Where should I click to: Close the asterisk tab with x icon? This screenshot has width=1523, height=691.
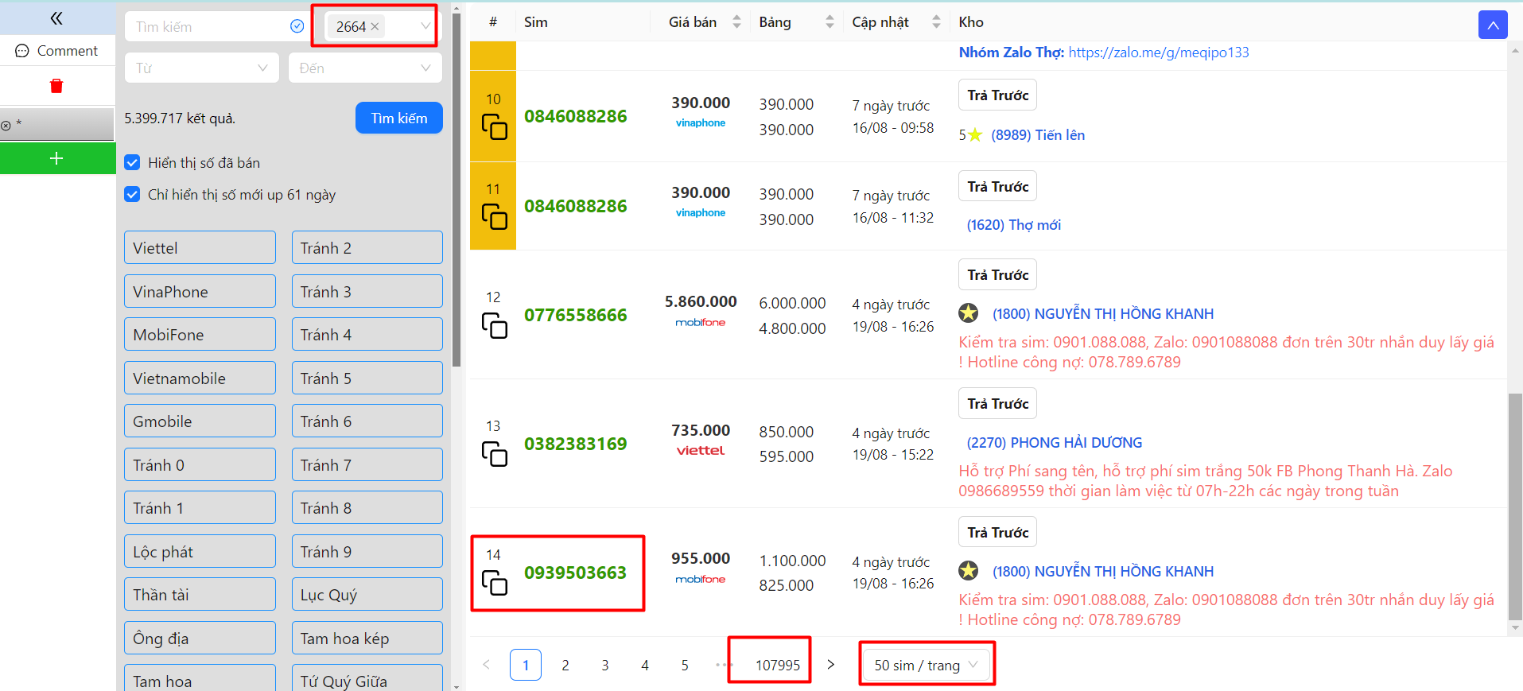(6, 126)
